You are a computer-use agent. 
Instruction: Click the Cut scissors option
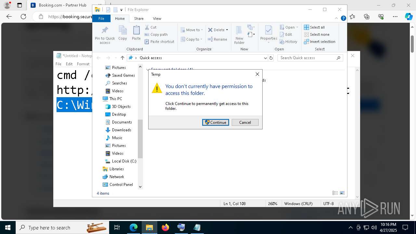tap(150, 27)
